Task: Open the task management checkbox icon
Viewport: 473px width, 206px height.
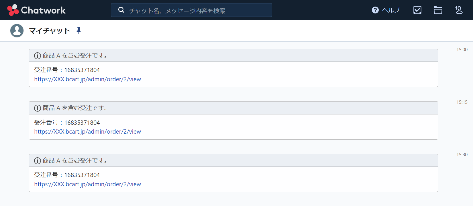Action: (x=417, y=10)
